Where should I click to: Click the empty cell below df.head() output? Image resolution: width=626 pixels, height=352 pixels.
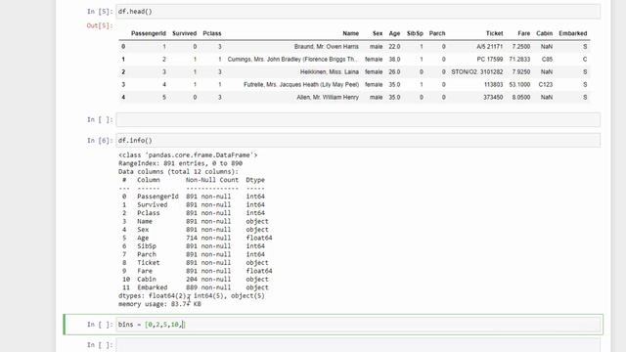click(x=358, y=119)
